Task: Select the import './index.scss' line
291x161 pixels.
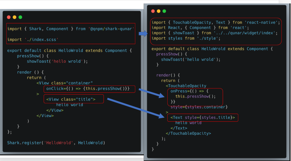Action: [x=33, y=40]
